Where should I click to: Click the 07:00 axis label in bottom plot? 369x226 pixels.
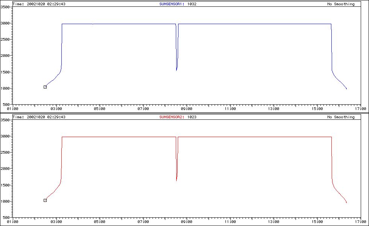point(143,222)
